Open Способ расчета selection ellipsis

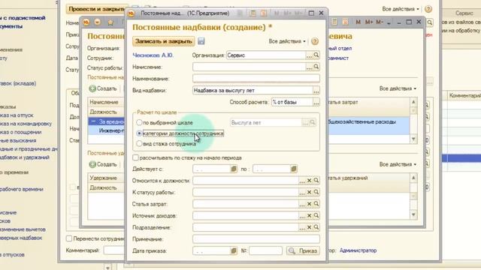pos(316,102)
